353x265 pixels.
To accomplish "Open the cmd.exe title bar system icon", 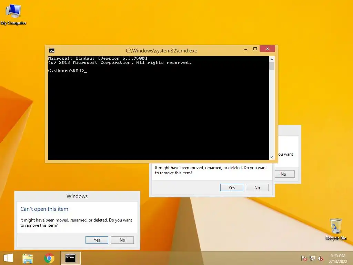I will click(52, 50).
